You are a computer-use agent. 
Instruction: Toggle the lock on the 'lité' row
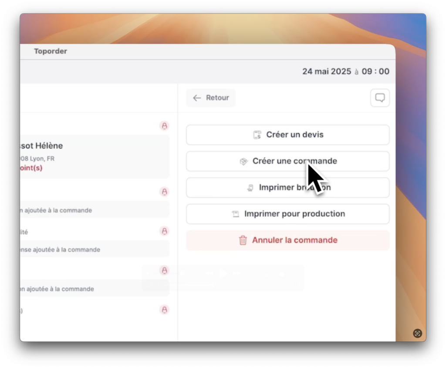point(164,231)
